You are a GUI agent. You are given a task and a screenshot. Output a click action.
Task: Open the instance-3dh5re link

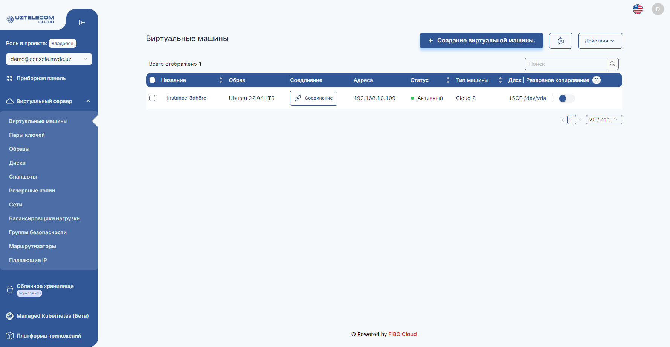pos(186,98)
